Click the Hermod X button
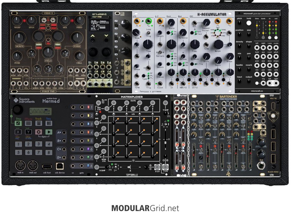291x215 pixels. coord(18,132)
